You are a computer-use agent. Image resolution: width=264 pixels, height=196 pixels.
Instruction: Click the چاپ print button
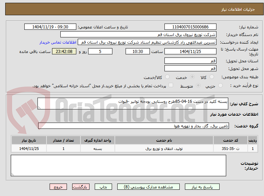(103, 187)
